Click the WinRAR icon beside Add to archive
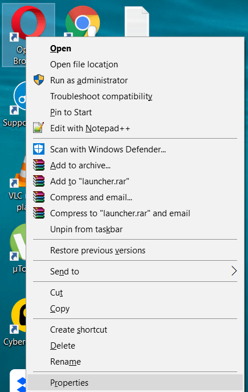This screenshot has height=392, width=248. 39,165
